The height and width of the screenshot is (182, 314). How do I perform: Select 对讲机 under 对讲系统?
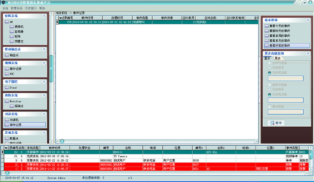(14, 120)
